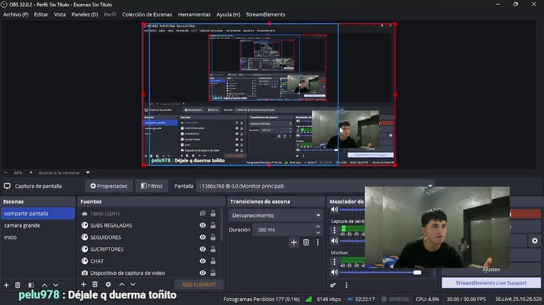Delete the selected scene with trash icon
The height and width of the screenshot is (305, 544).
coord(18,285)
